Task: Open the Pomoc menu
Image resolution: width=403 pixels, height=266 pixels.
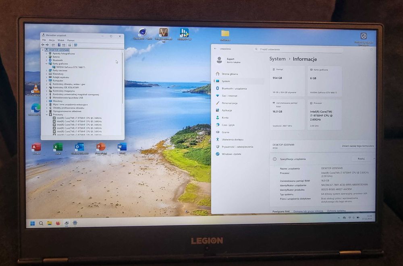Action: point(71,40)
